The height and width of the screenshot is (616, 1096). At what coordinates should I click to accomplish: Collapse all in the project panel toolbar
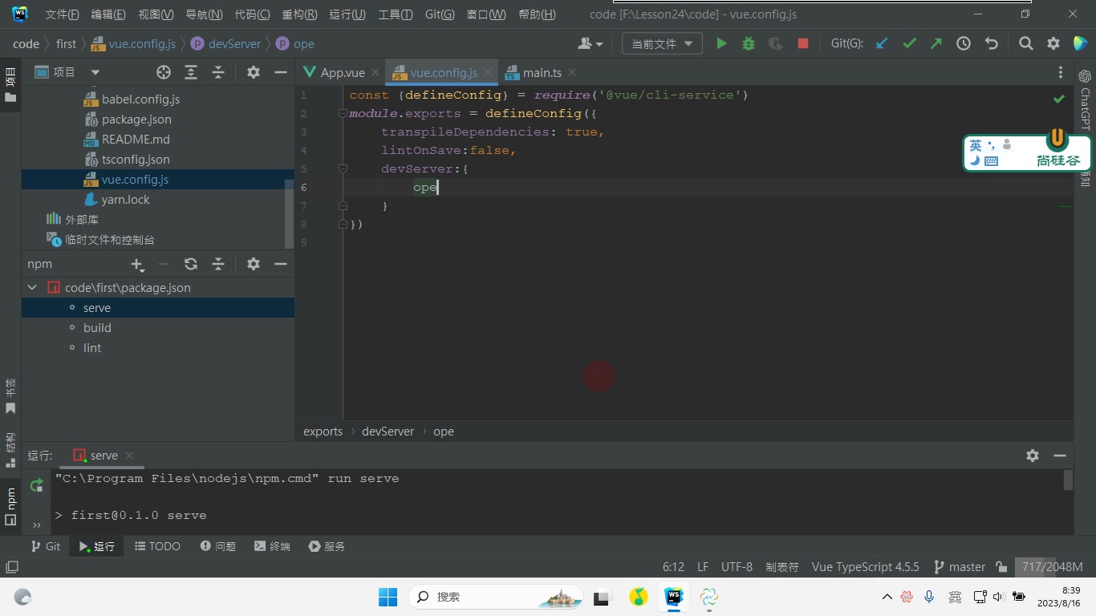[x=218, y=72]
